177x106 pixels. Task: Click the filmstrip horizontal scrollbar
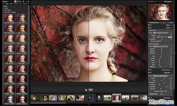[x=48, y=103]
